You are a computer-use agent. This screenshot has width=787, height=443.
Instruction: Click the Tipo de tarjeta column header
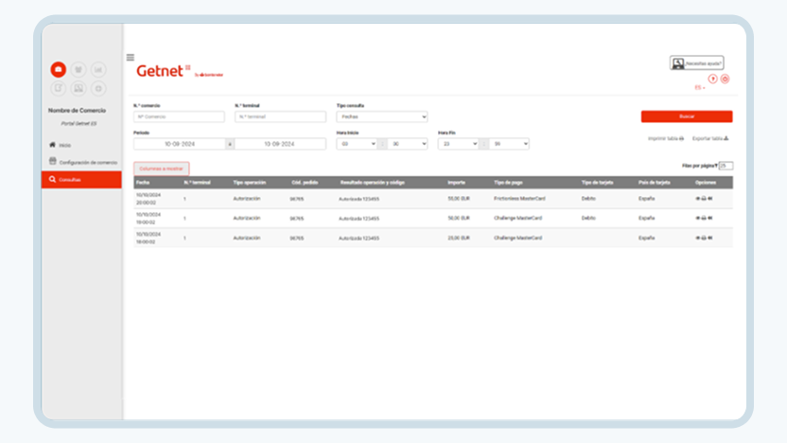click(597, 183)
